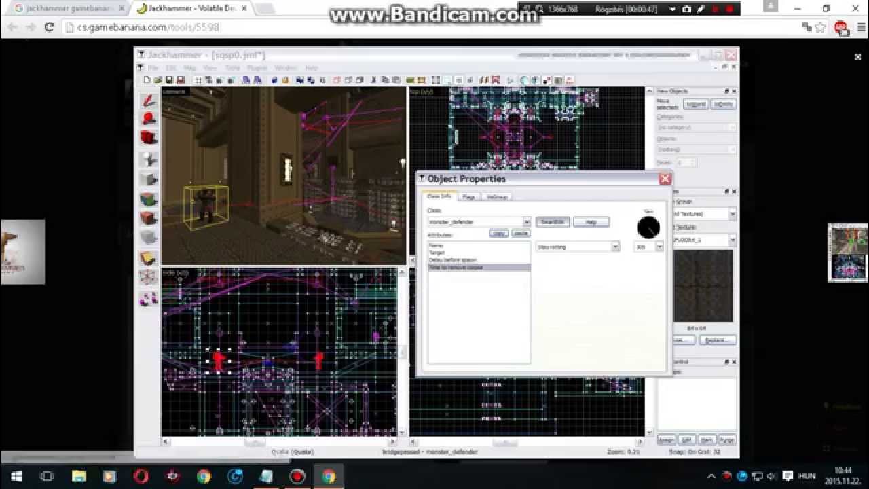Click the red floppy Save As icon
The height and width of the screenshot is (489, 869).
tap(181, 80)
